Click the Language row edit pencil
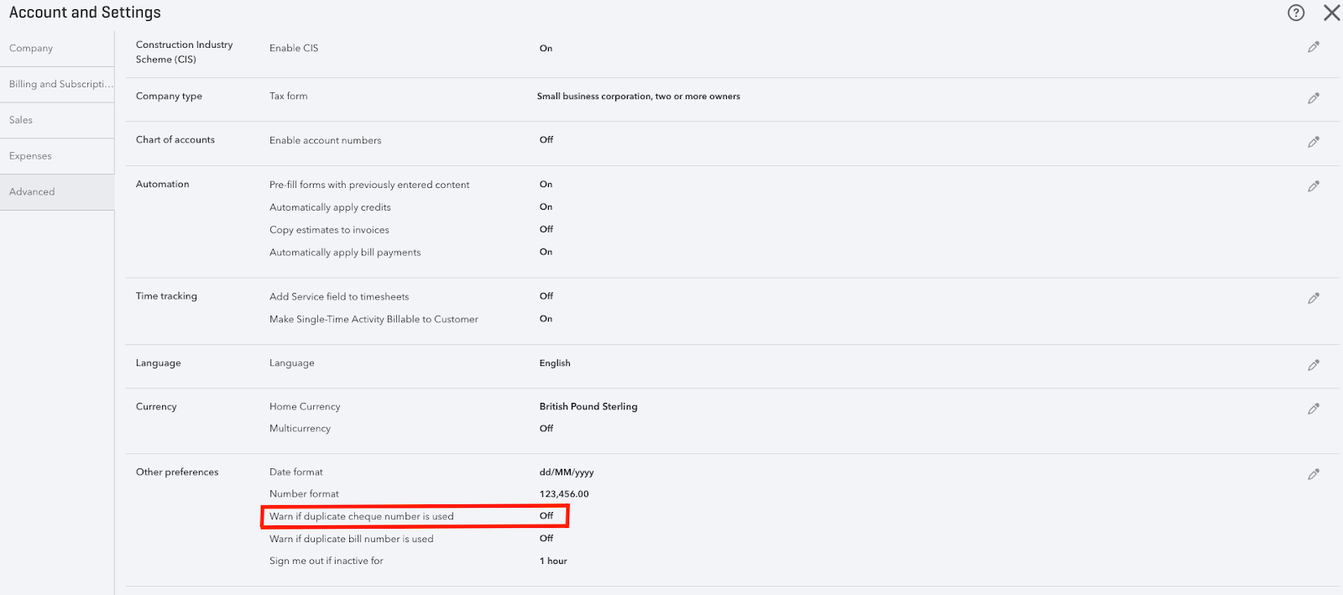 pyautogui.click(x=1314, y=365)
